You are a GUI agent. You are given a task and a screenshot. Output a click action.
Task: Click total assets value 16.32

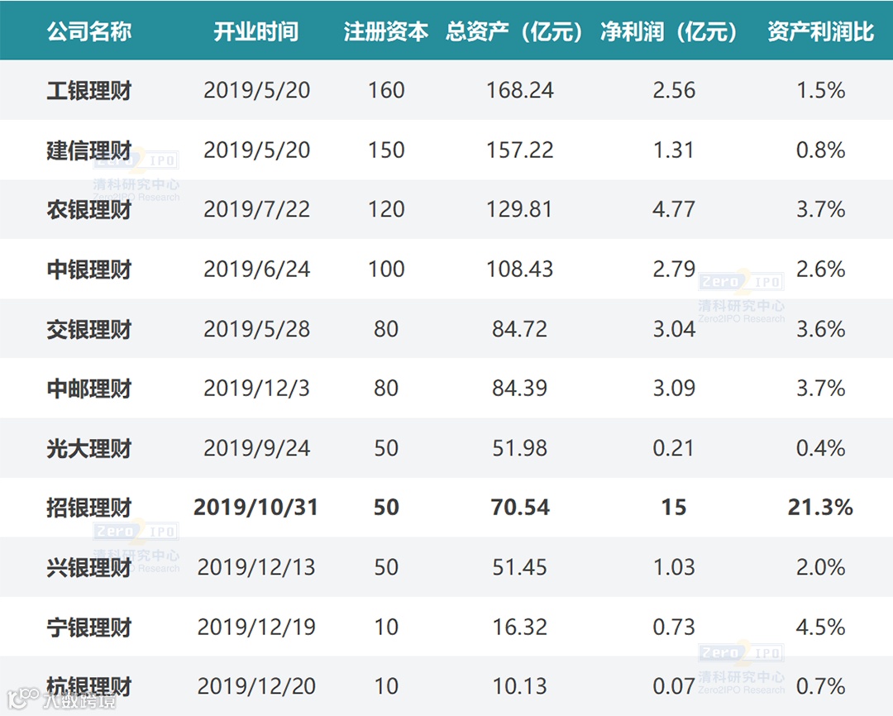[x=520, y=628]
